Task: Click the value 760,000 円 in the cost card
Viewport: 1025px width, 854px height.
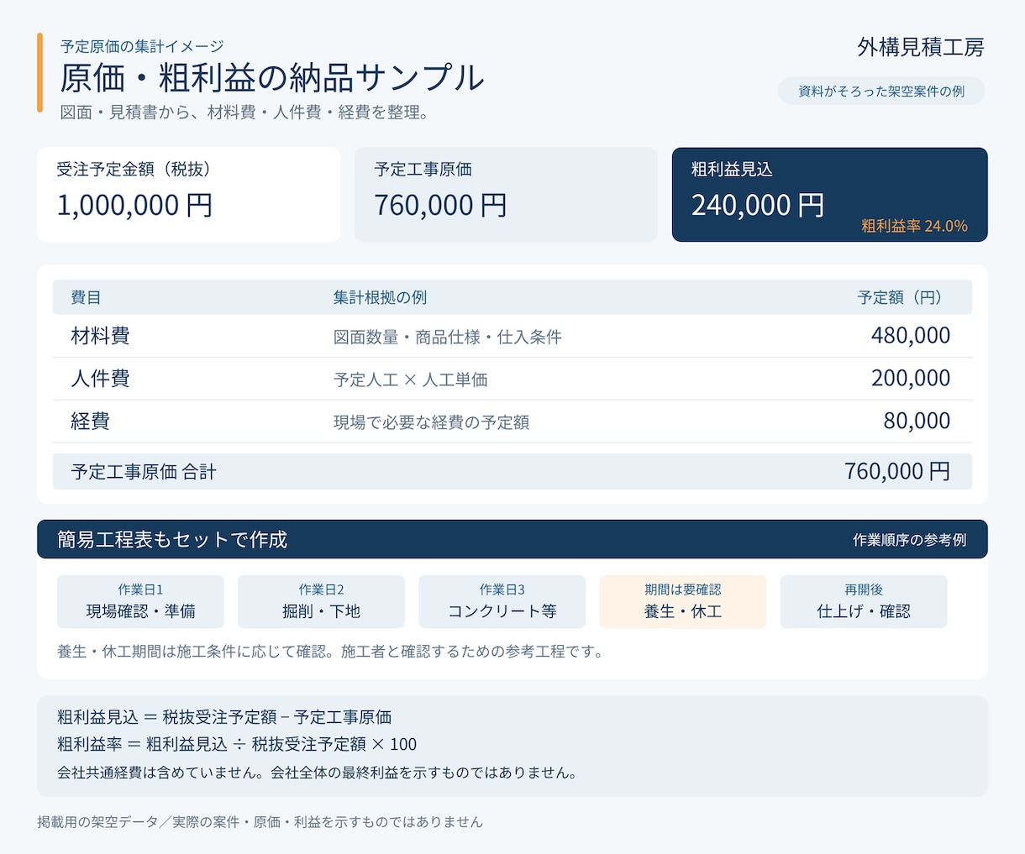Action: (440, 205)
